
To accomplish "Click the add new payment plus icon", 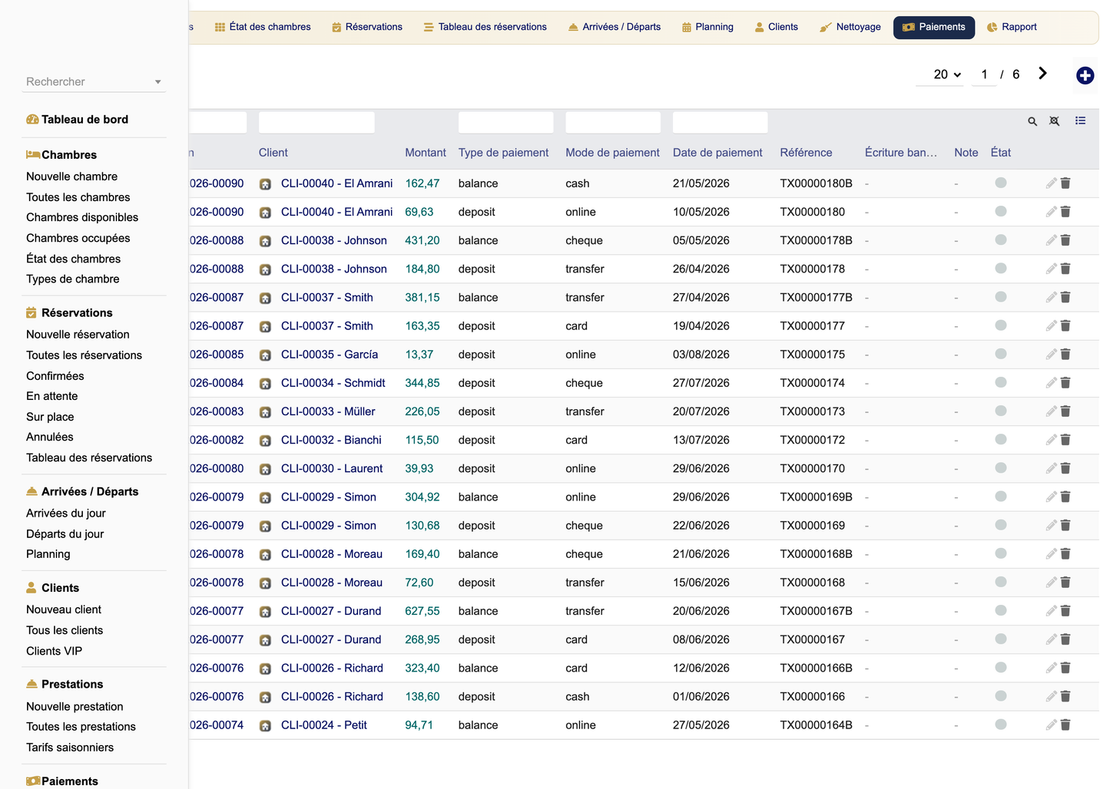I will [1085, 75].
